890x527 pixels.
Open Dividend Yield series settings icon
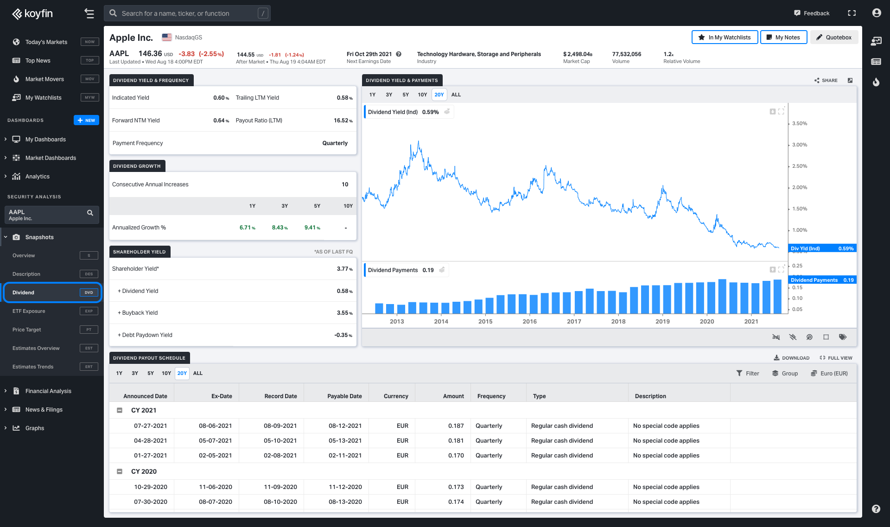[447, 112]
